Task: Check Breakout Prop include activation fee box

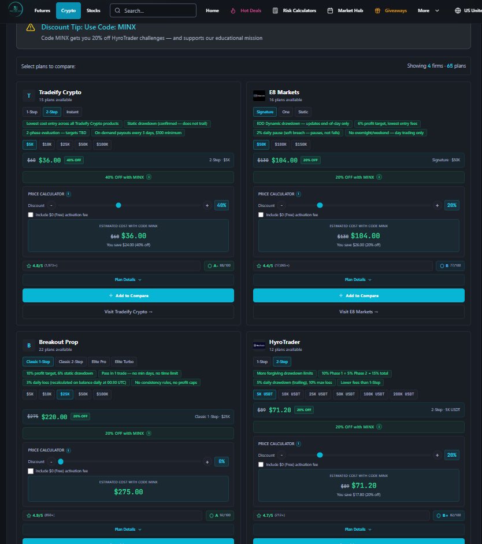Action: pyautogui.click(x=31, y=471)
